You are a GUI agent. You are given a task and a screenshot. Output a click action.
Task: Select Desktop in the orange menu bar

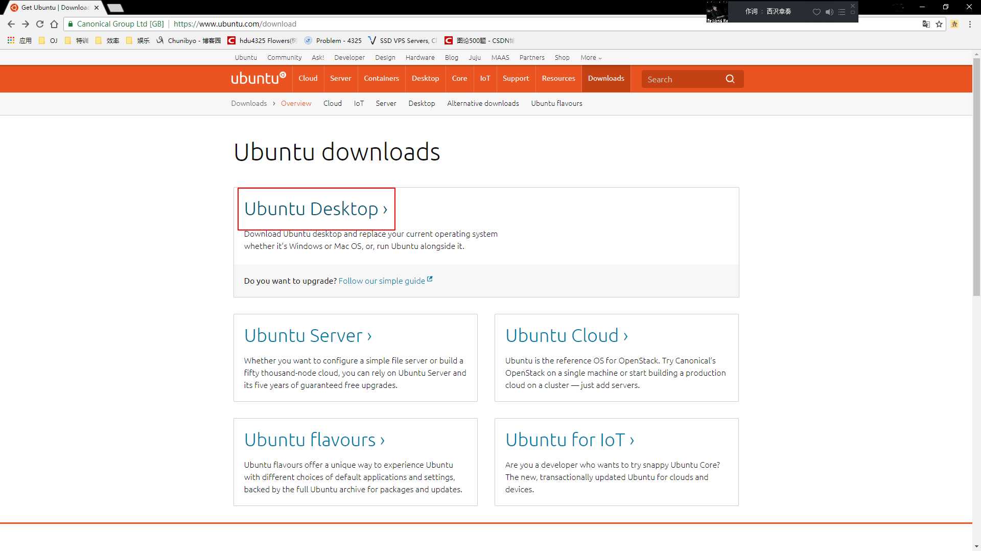click(425, 78)
